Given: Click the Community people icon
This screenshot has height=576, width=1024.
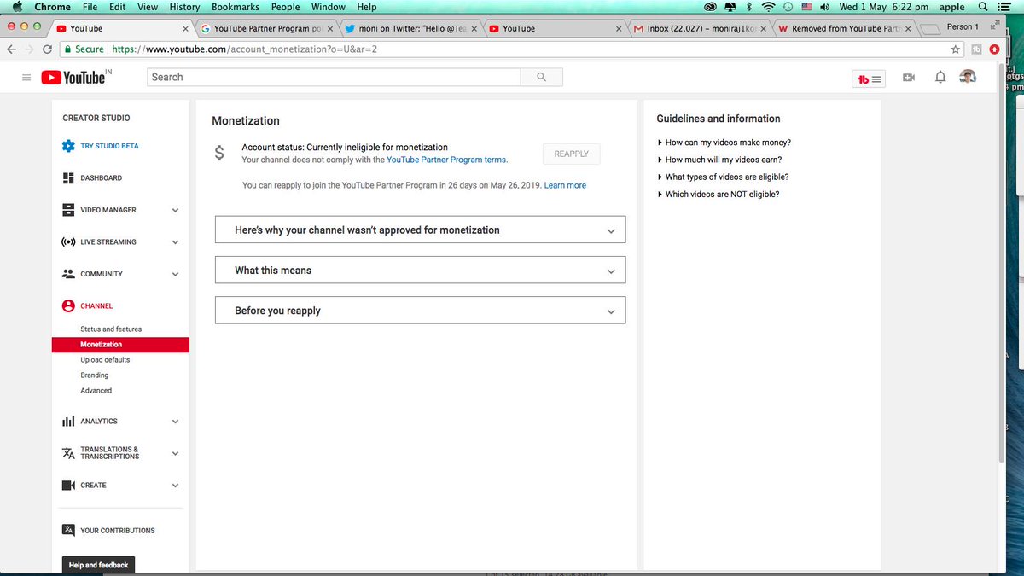Looking at the screenshot, I should pos(68,274).
